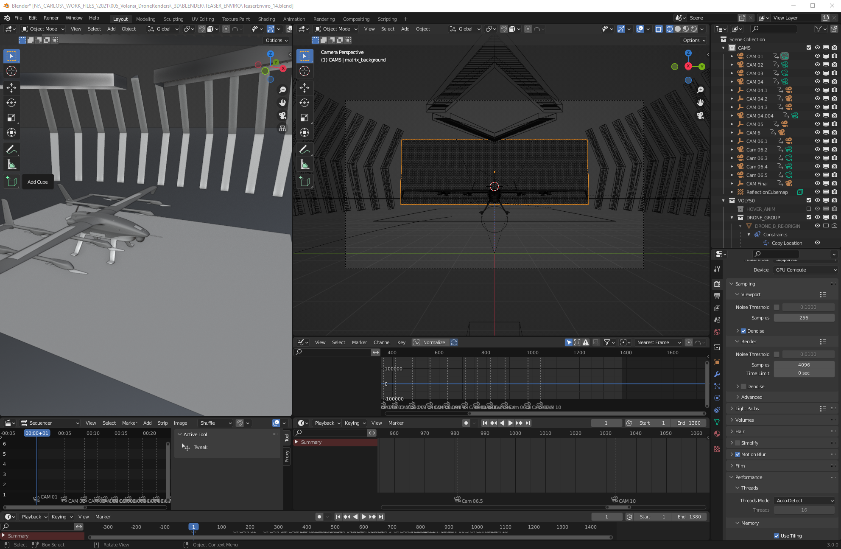The image size is (841, 549).
Task: Hide CAM 03 with its eye icon
Action: pos(817,73)
